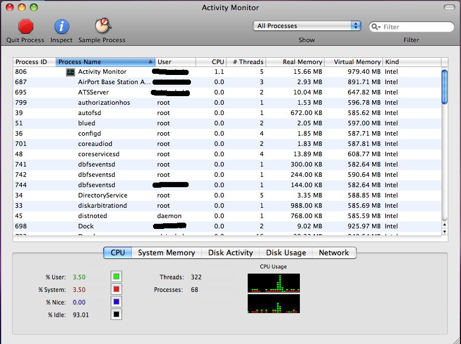The image size is (461, 344).
Task: Open the All Processes show dropdown
Action: (307, 26)
